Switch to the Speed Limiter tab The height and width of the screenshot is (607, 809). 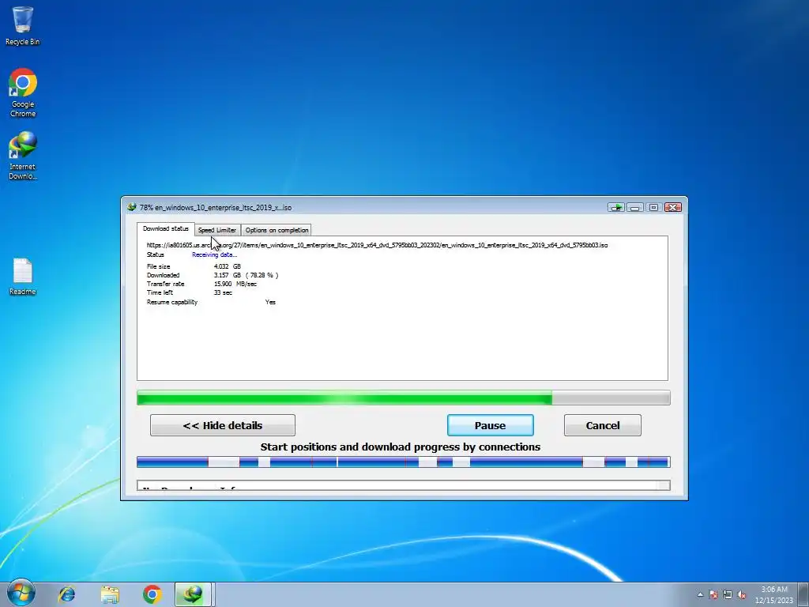(217, 230)
